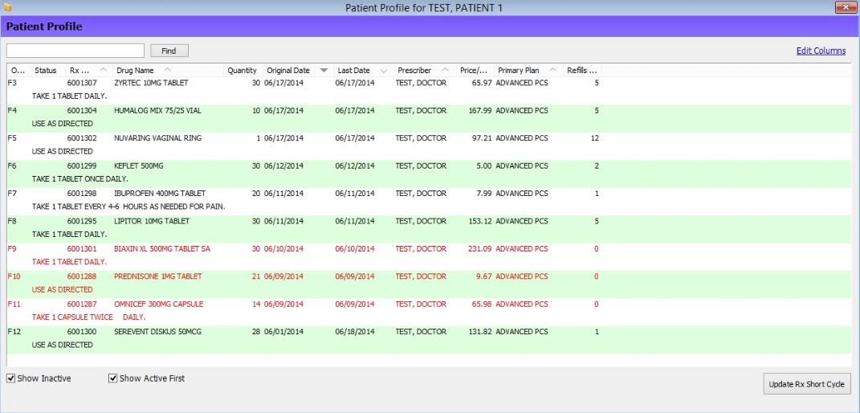Viewport: 860px width, 413px height.
Task: Sort by the Status column header
Action: click(x=47, y=70)
